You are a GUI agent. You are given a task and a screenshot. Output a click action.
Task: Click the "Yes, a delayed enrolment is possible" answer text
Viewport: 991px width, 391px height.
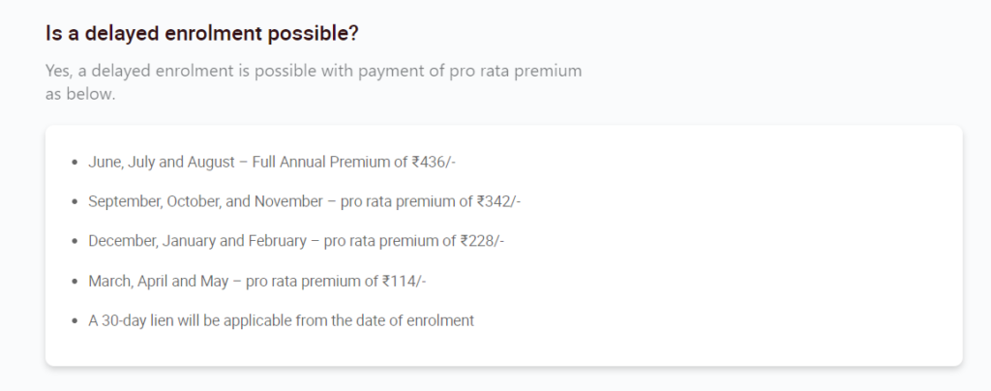314,71
